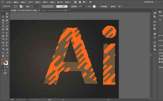
Task: Select the Paintbrush tool
Action: click(x=7, y=26)
